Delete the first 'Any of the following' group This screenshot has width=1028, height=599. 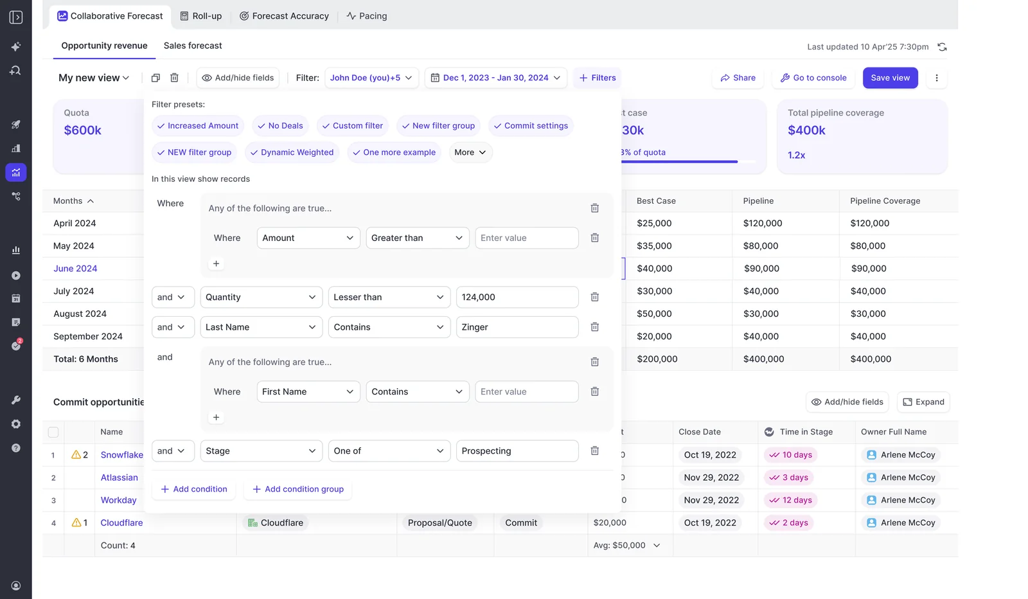point(595,208)
